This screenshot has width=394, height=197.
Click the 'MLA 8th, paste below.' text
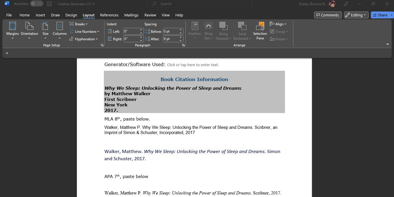tap(127, 119)
